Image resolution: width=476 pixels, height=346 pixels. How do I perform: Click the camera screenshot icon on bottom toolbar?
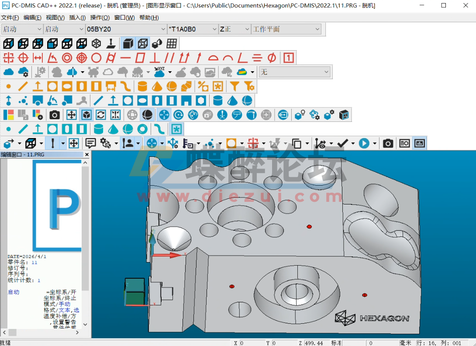(389, 143)
